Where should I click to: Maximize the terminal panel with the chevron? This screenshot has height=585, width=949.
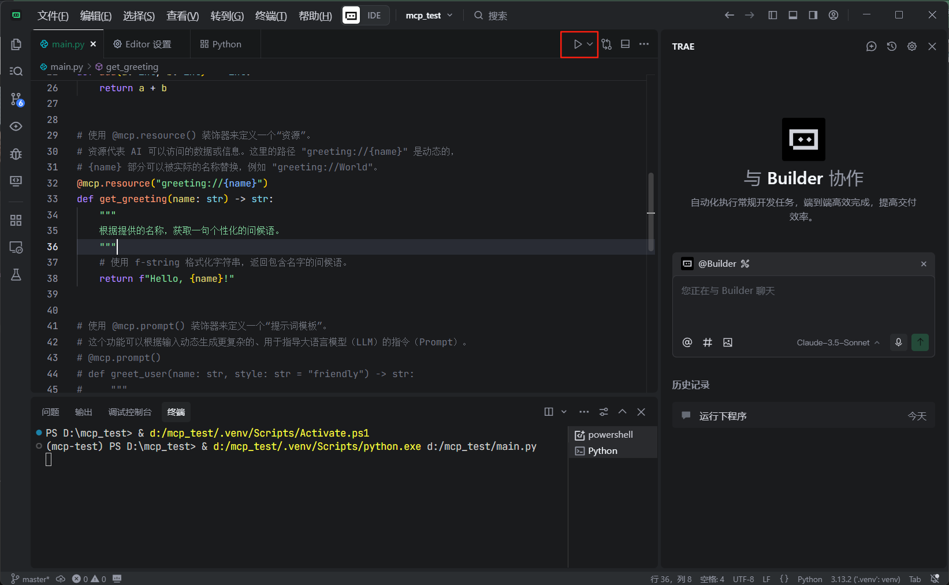[x=622, y=412]
